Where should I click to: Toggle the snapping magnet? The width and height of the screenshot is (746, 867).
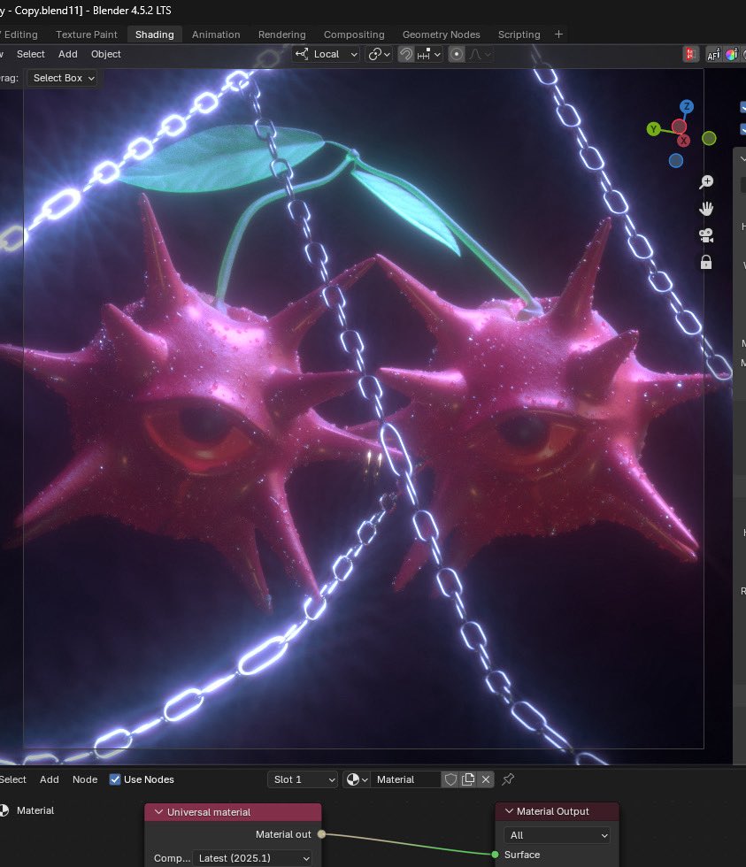pos(406,54)
